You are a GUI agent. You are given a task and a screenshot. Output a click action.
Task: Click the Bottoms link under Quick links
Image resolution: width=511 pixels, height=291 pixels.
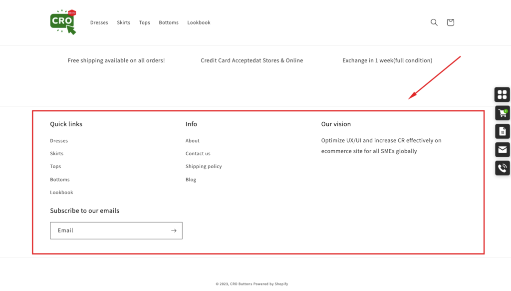[60, 180]
